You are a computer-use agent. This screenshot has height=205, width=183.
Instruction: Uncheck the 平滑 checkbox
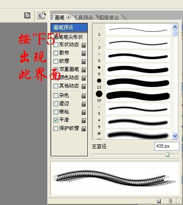pos(56,120)
